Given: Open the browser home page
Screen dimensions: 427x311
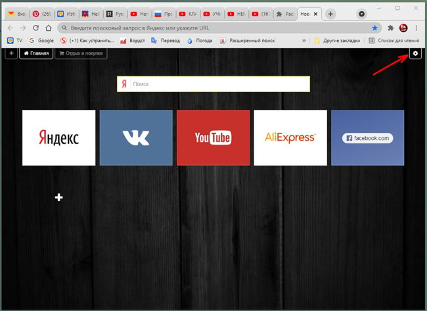Looking at the screenshot, I should [49, 28].
